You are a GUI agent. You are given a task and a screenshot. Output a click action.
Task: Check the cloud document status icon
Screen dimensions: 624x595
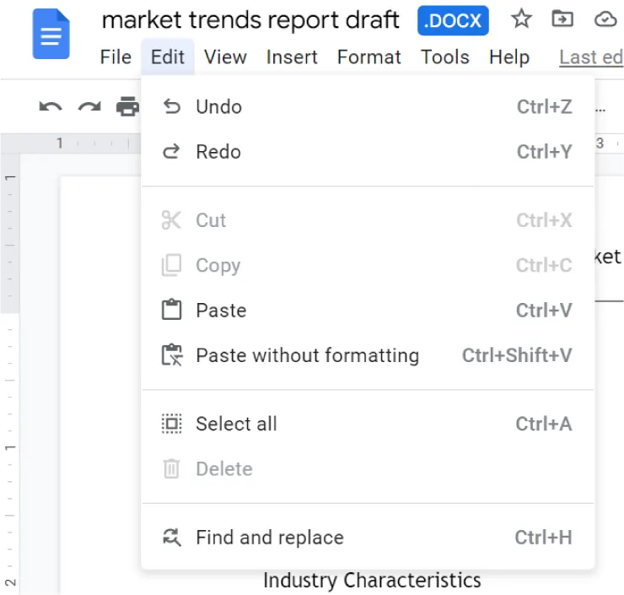coord(605,19)
